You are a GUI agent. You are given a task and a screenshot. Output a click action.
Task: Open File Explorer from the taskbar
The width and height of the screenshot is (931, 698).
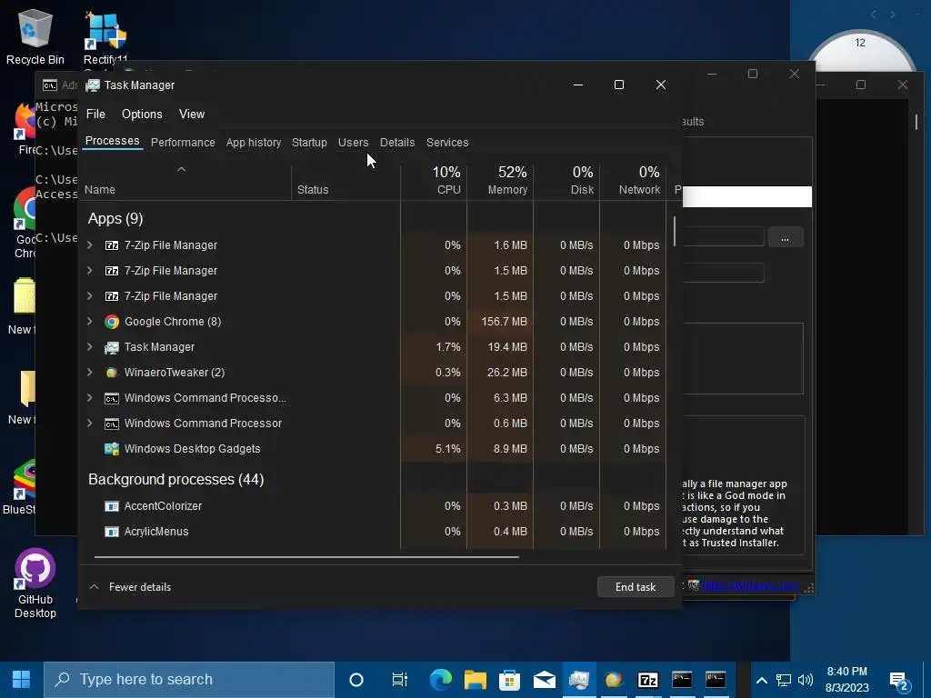475,679
